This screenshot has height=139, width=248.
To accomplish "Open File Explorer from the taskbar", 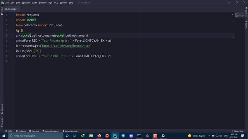I will [91, 136].
